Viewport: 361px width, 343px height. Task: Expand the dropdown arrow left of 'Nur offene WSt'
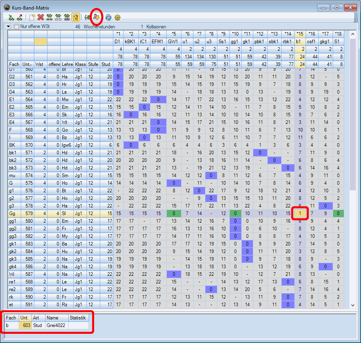pyautogui.click(x=8, y=26)
